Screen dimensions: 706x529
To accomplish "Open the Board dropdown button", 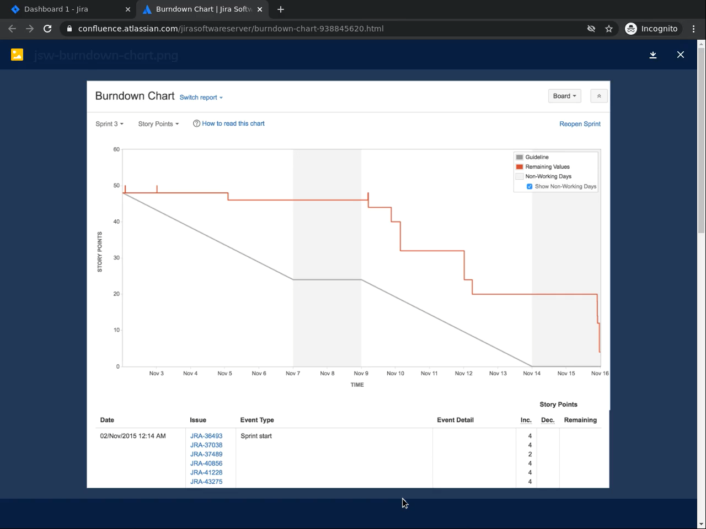I will (x=564, y=96).
